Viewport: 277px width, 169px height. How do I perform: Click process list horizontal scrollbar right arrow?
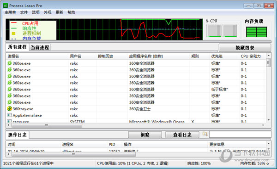tap(263, 125)
